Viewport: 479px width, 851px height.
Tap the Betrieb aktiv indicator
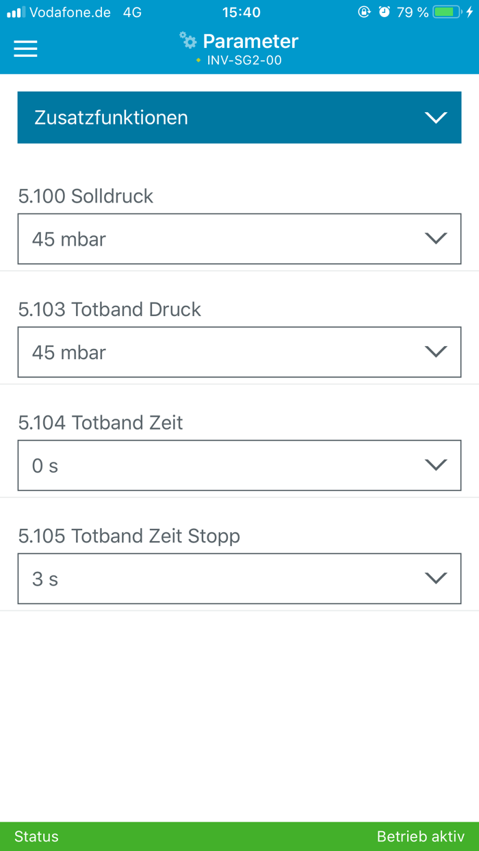421,837
